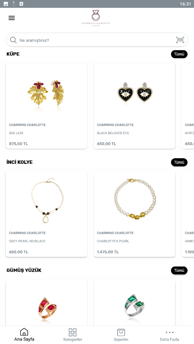Image resolution: width=194 pixels, height=344 pixels.
Task: Open Grey Pearl Necklace product card
Action: point(47,214)
